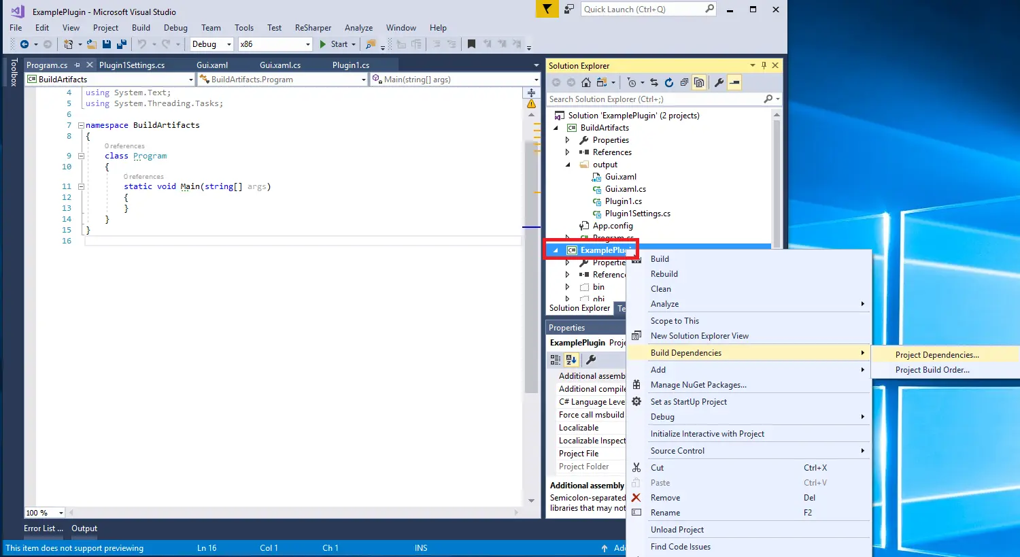Click the notifications filter flag icon
Image resolution: width=1020 pixels, height=557 pixels.
[546, 9]
